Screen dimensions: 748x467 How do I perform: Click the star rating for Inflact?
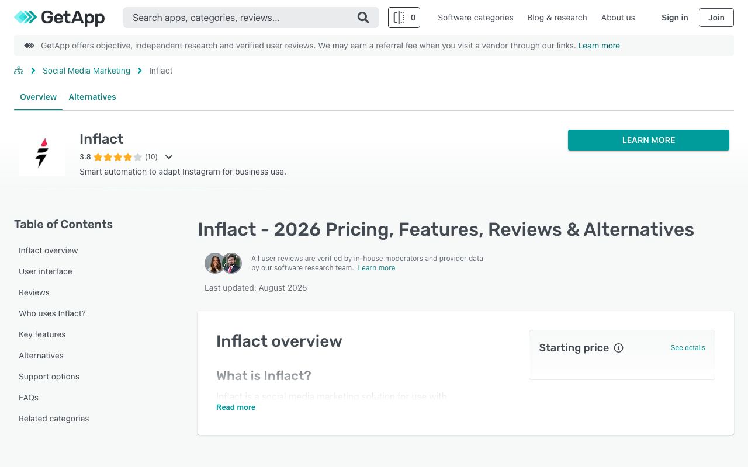[117, 157]
